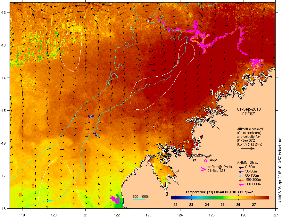Click the '-16' latitude axis label
282x218 pixels.
(x=3, y=143)
